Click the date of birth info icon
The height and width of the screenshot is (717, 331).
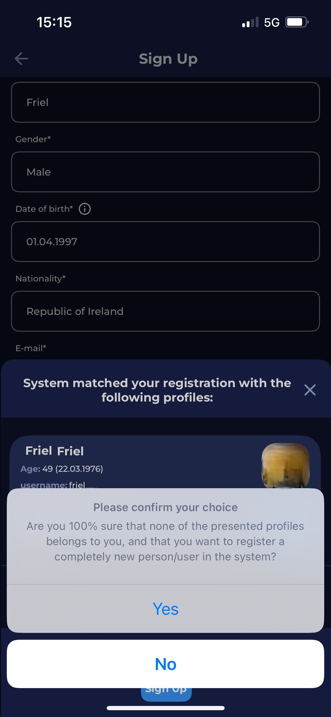pyautogui.click(x=85, y=209)
